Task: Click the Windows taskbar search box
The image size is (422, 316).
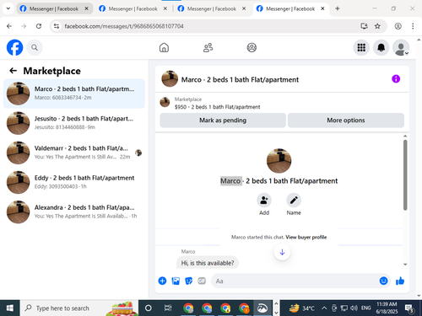Action: click(x=79, y=308)
